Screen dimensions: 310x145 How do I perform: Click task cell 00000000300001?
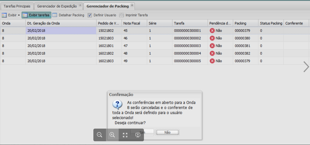[x=190, y=31]
